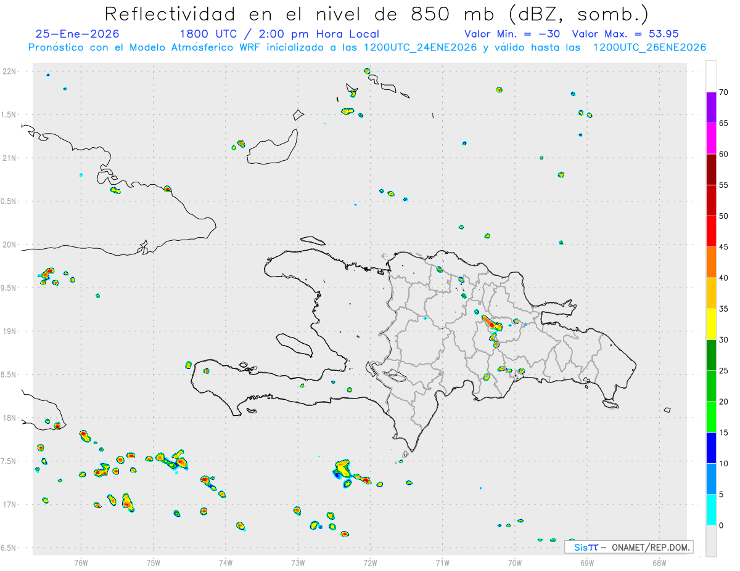Select the time text "1800 UTC / 2:00 pm Hora Local"

(279, 34)
